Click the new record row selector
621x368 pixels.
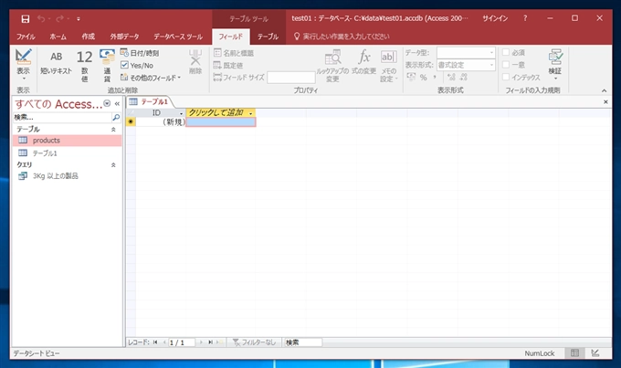pos(131,121)
